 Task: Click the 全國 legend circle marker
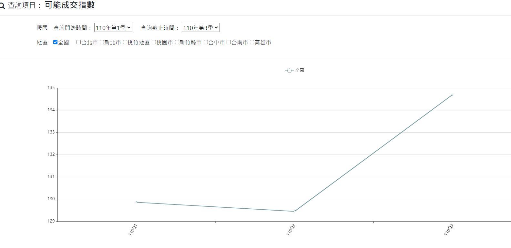click(289, 71)
